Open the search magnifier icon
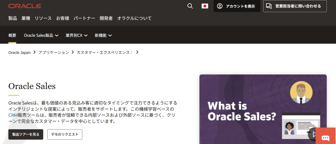Screen dimensions: 336x144 point(190,6)
